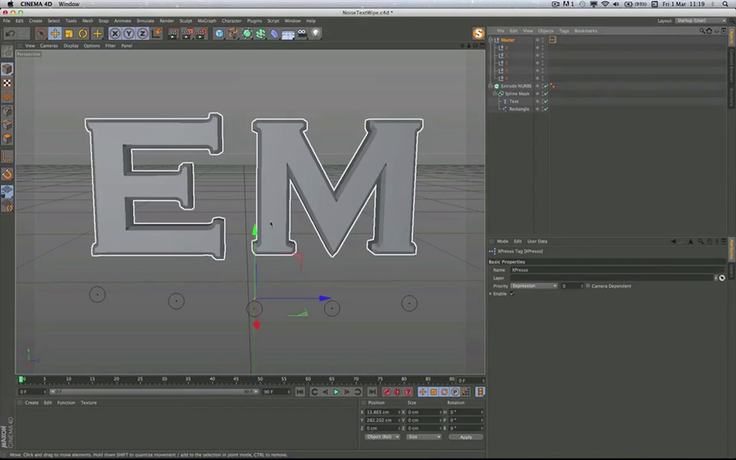Image resolution: width=736 pixels, height=460 pixels.
Task: Click Object Manager search icon
Action: click(702, 31)
